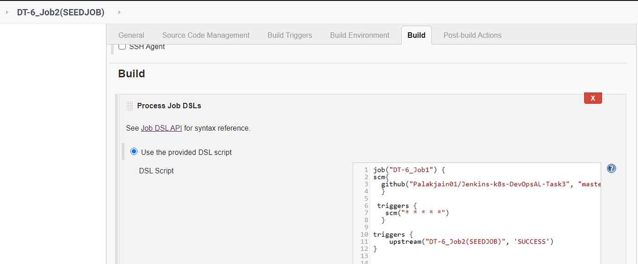This screenshot has width=638, height=264.
Task: Open the Build Triggers tab
Action: (x=289, y=35)
